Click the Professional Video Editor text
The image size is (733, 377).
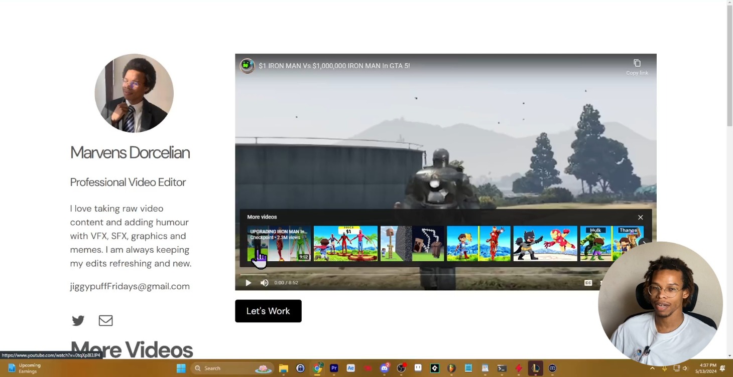[128, 182]
